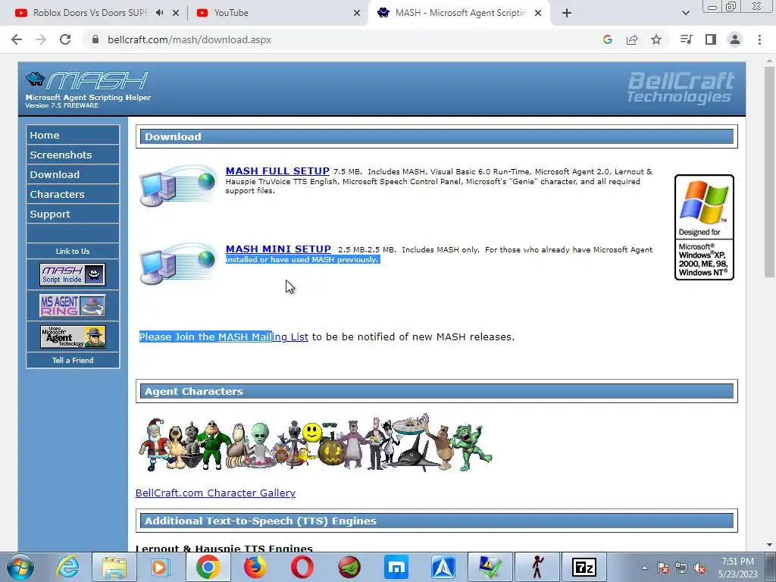Open the green round icon in taskbar
Image resolution: width=776 pixels, height=582 pixels.
tap(349, 567)
